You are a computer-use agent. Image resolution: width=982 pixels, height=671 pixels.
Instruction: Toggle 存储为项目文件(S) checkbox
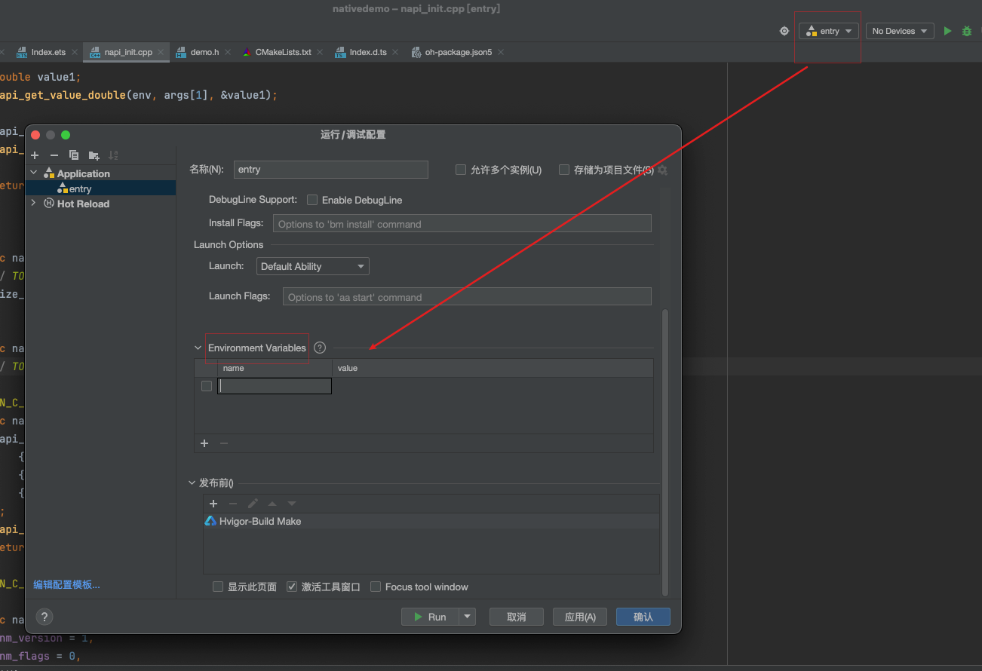point(564,170)
